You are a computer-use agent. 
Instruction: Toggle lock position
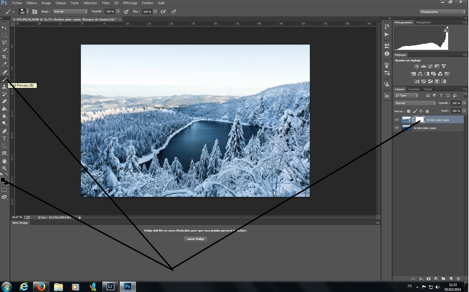pyautogui.click(x=421, y=111)
